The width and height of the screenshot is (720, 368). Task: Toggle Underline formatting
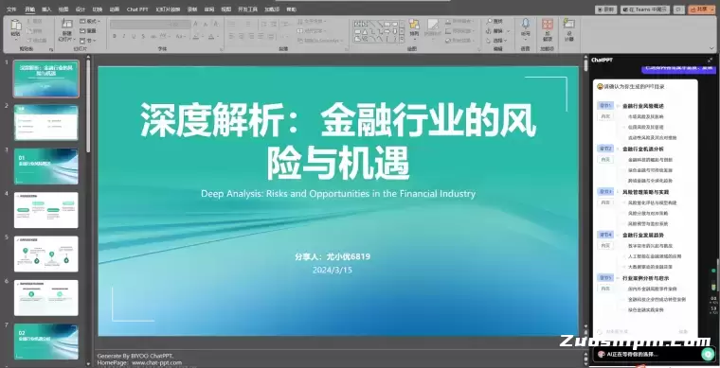click(x=134, y=36)
